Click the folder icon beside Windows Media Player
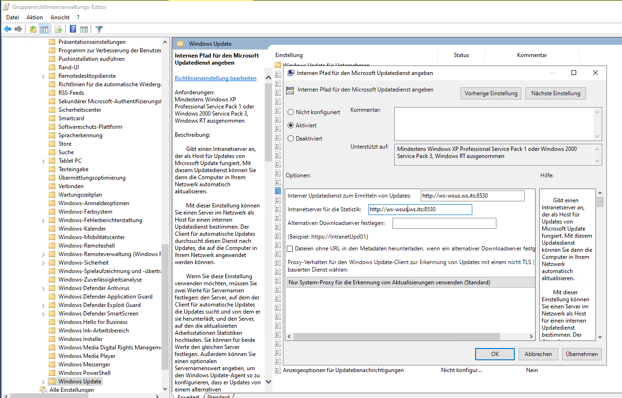 tap(52, 356)
